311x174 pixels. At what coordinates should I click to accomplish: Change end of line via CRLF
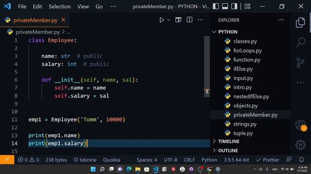click(190, 160)
